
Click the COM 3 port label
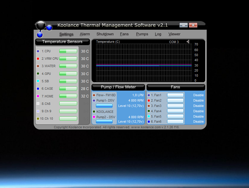(x=174, y=42)
